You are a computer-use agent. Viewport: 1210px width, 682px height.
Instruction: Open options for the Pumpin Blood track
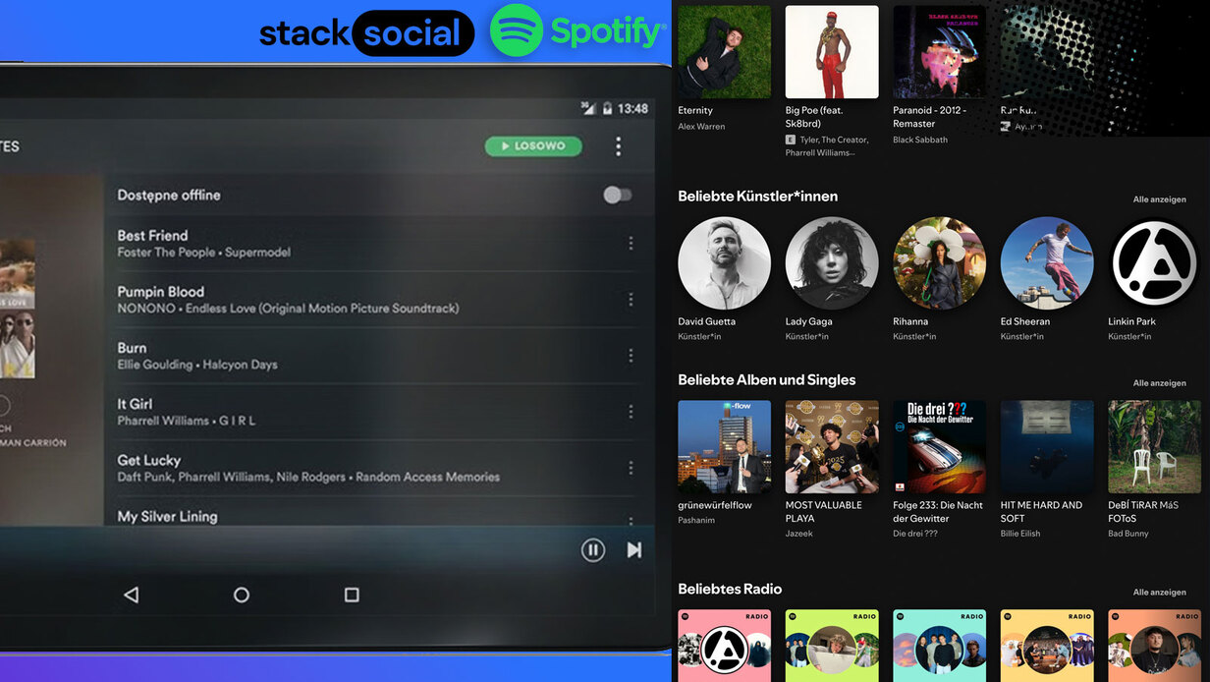point(631,300)
